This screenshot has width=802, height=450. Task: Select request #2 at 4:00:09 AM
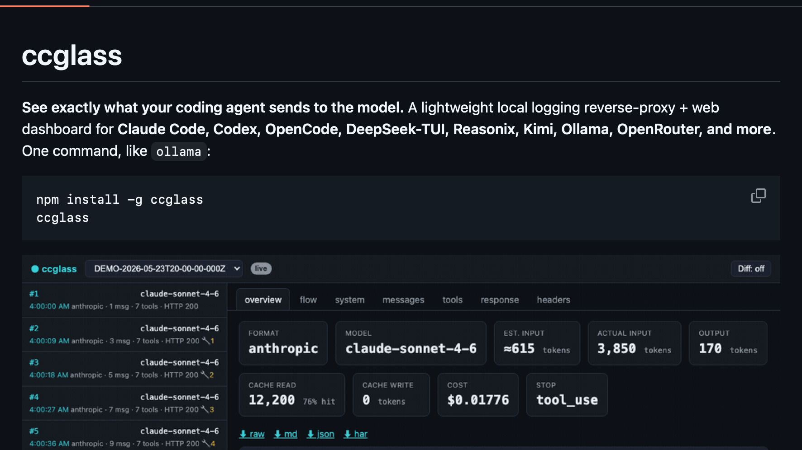tap(124, 335)
